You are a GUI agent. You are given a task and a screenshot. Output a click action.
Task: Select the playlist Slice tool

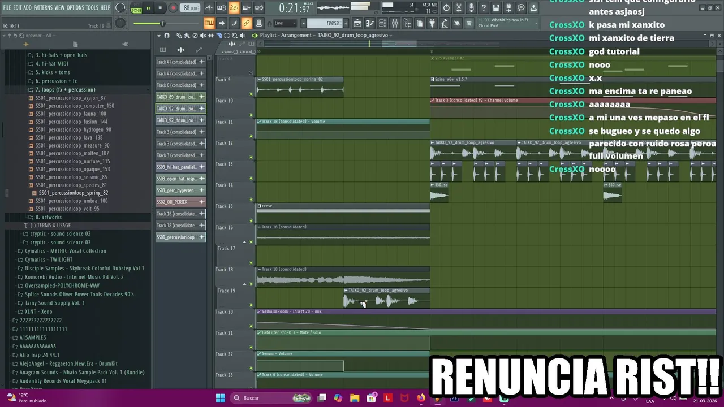click(219, 35)
